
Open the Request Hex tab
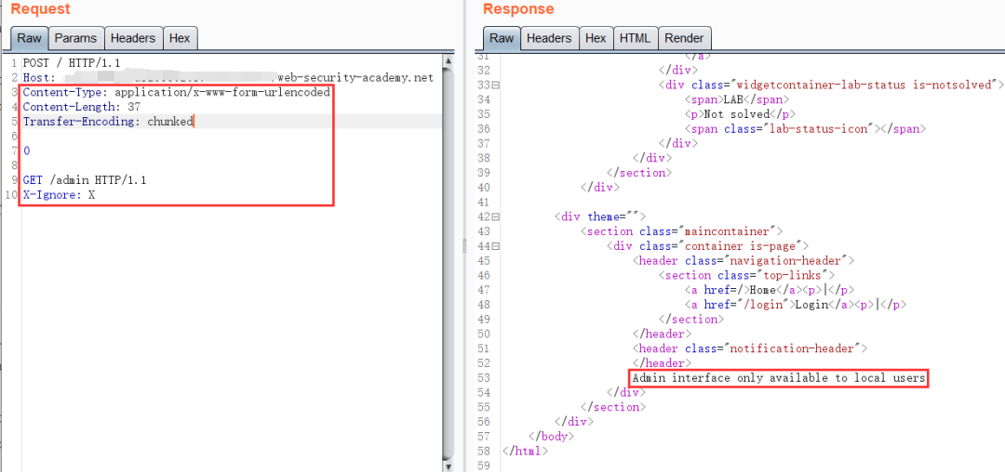(181, 38)
